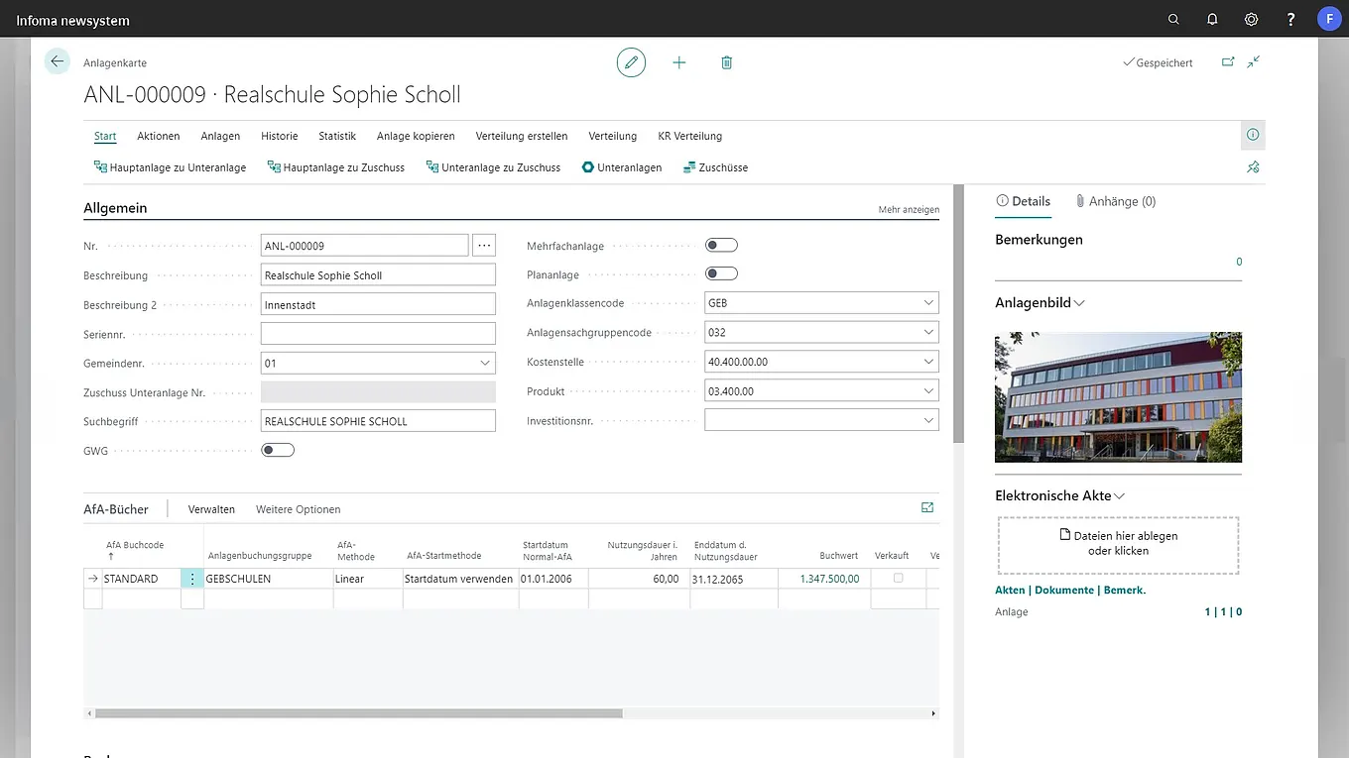Viewport: 1349px width, 758px height.
Task: Open the Historie menu
Action: coord(279,136)
